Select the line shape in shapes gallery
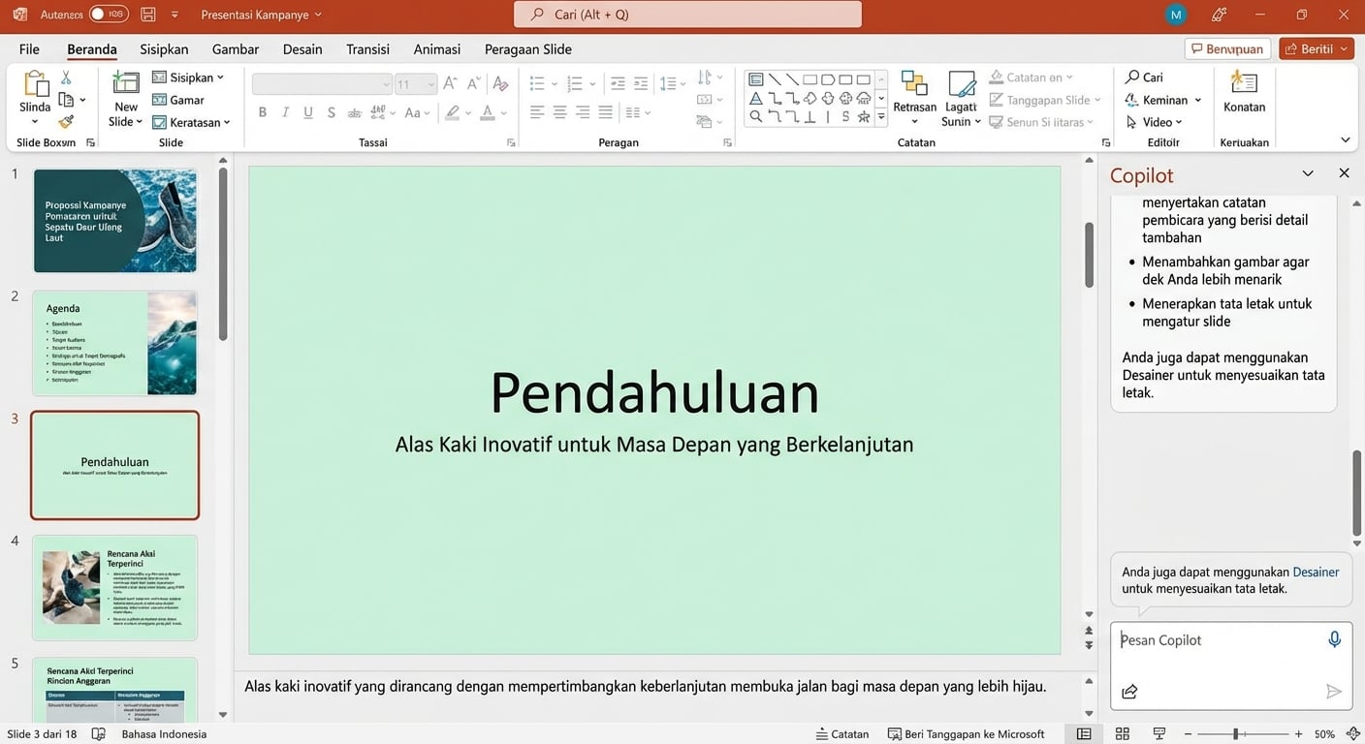This screenshot has height=744, width=1365. 775,78
